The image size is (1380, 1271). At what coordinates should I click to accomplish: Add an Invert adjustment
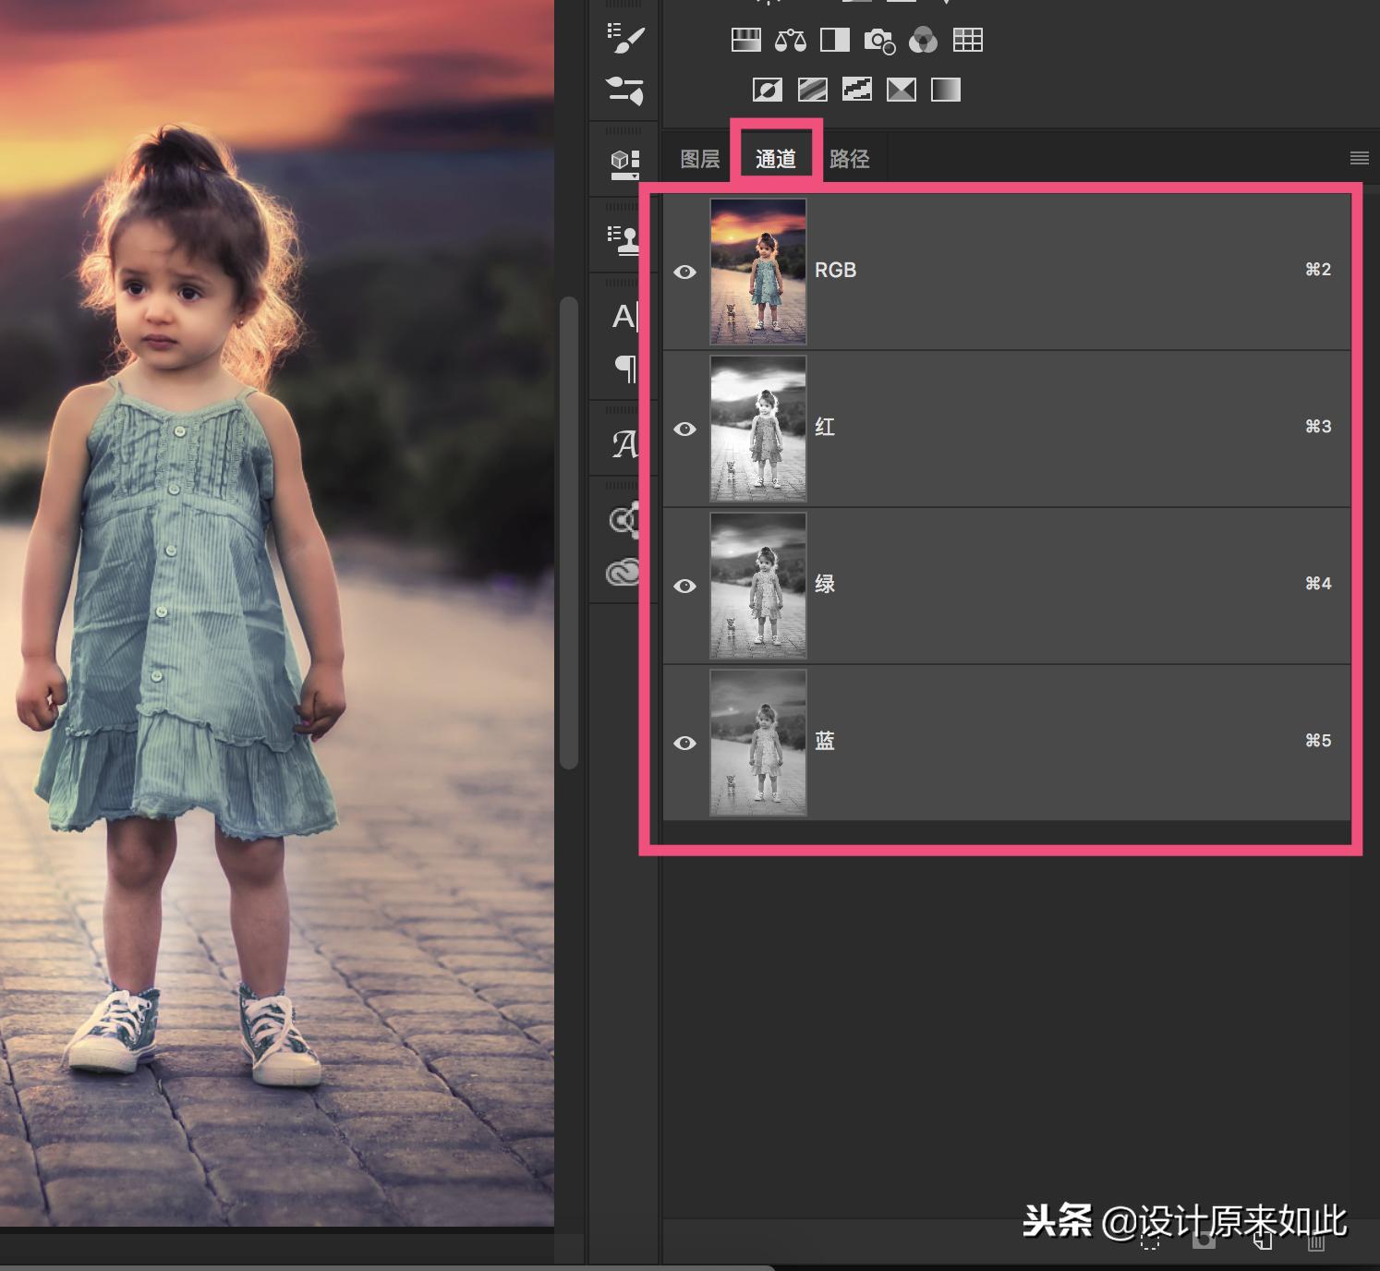[x=768, y=90]
